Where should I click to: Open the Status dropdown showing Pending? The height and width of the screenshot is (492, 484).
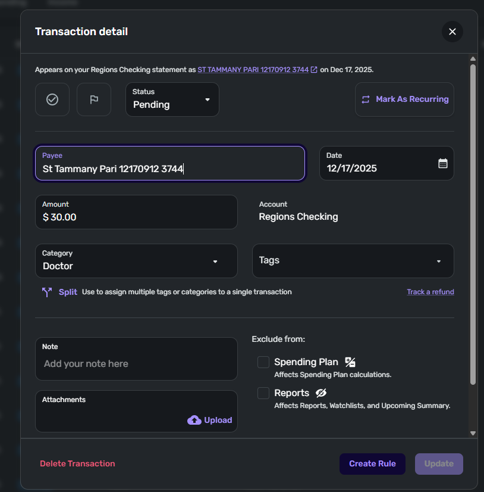pyautogui.click(x=172, y=99)
